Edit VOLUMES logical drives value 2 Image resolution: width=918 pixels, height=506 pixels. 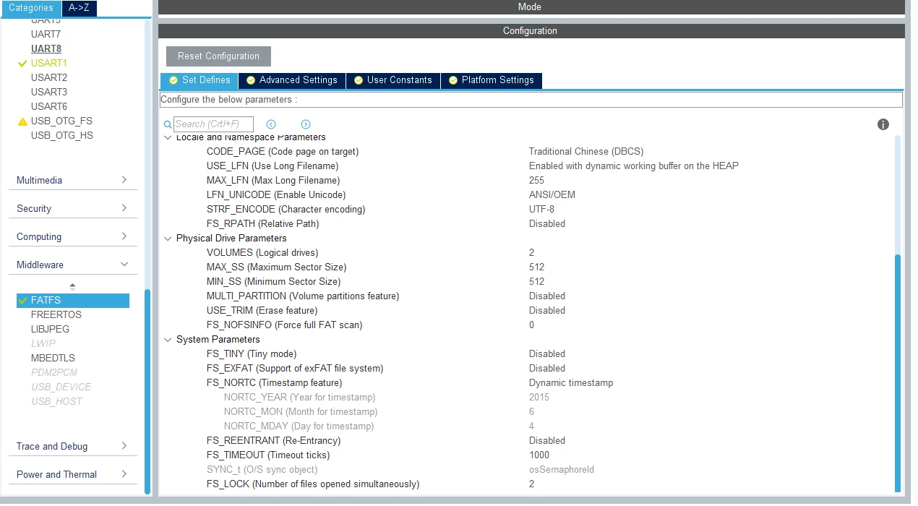(532, 252)
